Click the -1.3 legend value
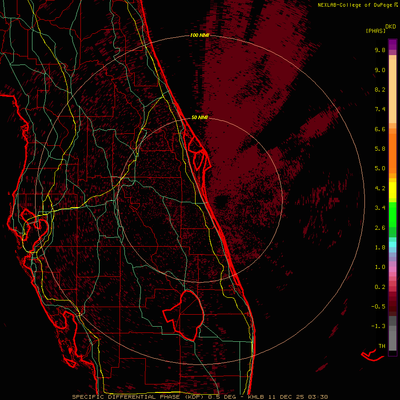 click(x=378, y=326)
